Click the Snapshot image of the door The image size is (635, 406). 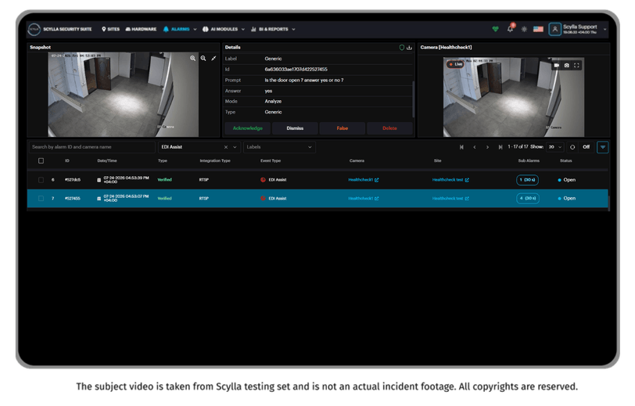(x=123, y=95)
